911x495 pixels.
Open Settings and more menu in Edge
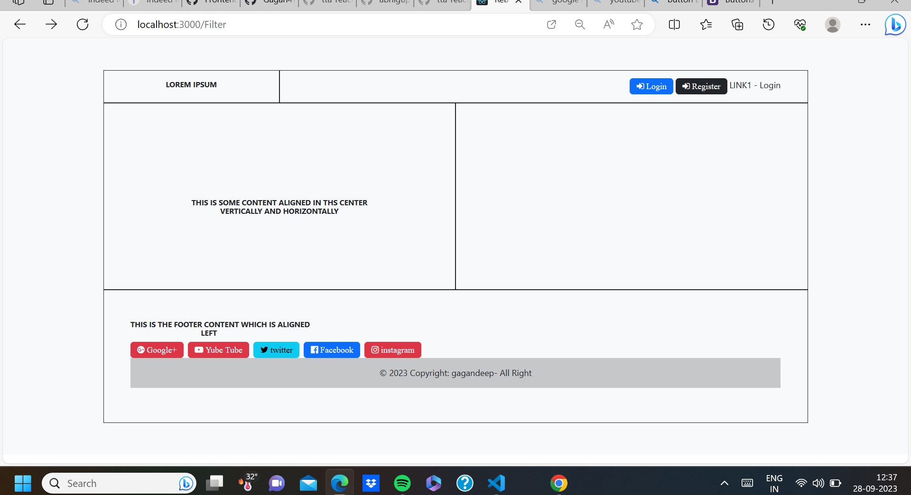pyautogui.click(x=865, y=24)
